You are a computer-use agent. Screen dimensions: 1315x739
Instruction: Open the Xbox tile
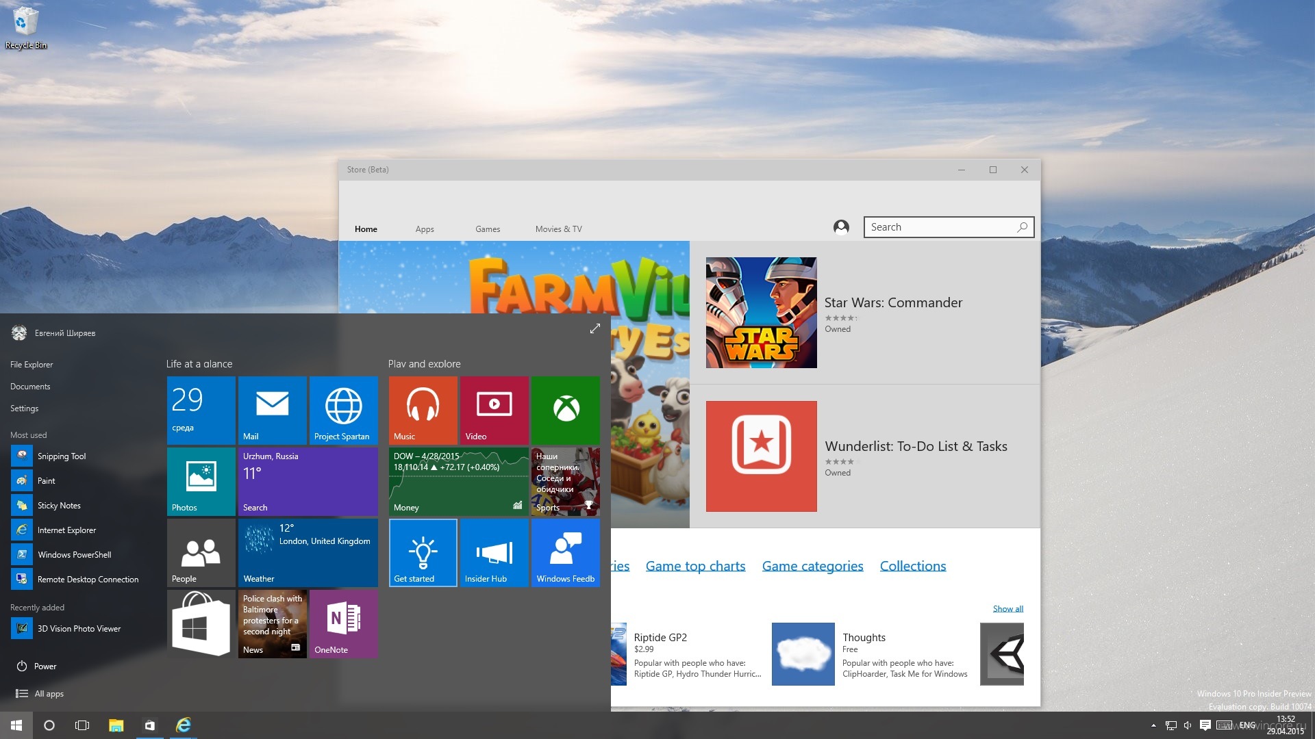pyautogui.click(x=565, y=411)
